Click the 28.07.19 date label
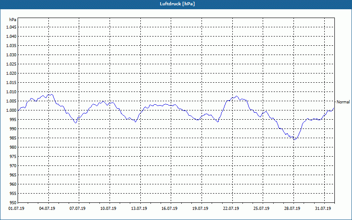Viewport: 352px width, 220px height. pyautogui.click(x=292, y=209)
